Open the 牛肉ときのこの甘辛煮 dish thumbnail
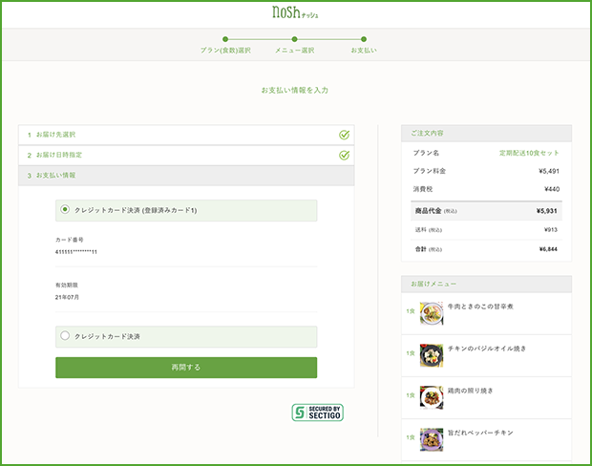This screenshot has height=466, width=592. click(432, 313)
